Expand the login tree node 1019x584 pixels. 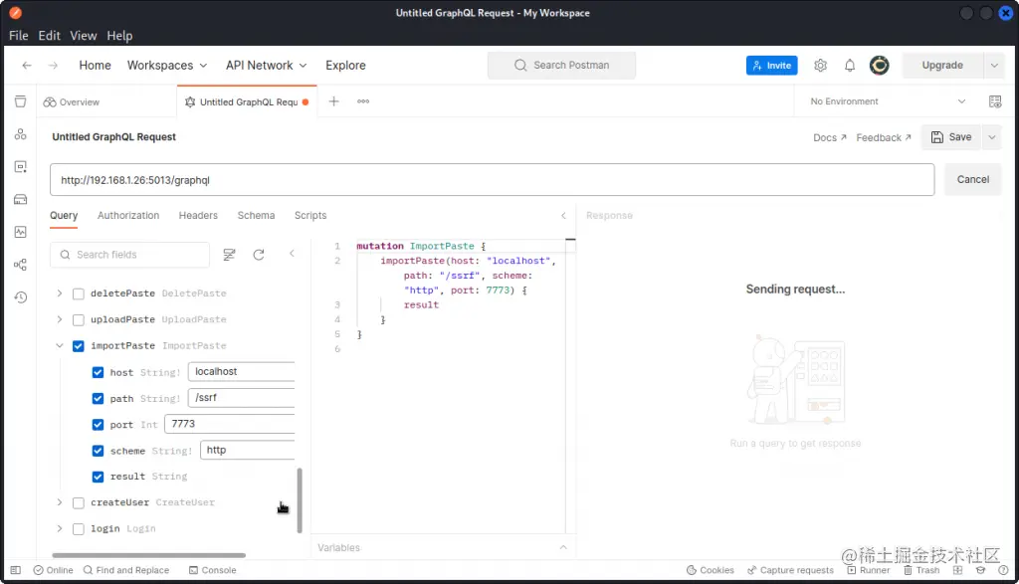coord(59,528)
